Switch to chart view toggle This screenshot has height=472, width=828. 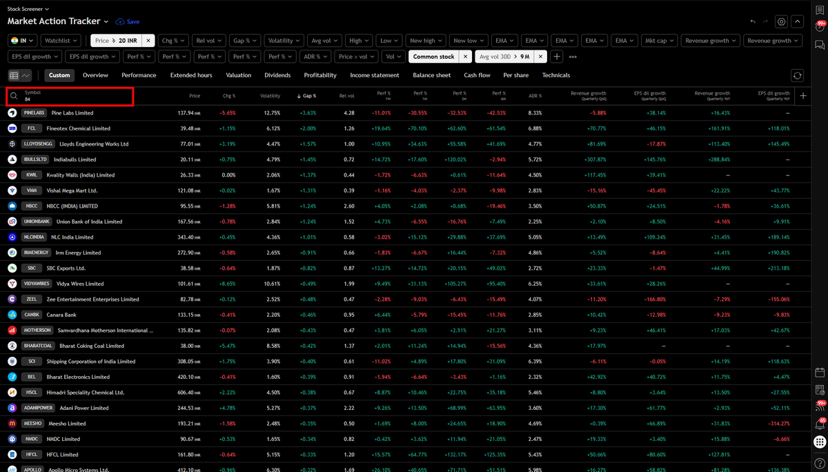(26, 75)
